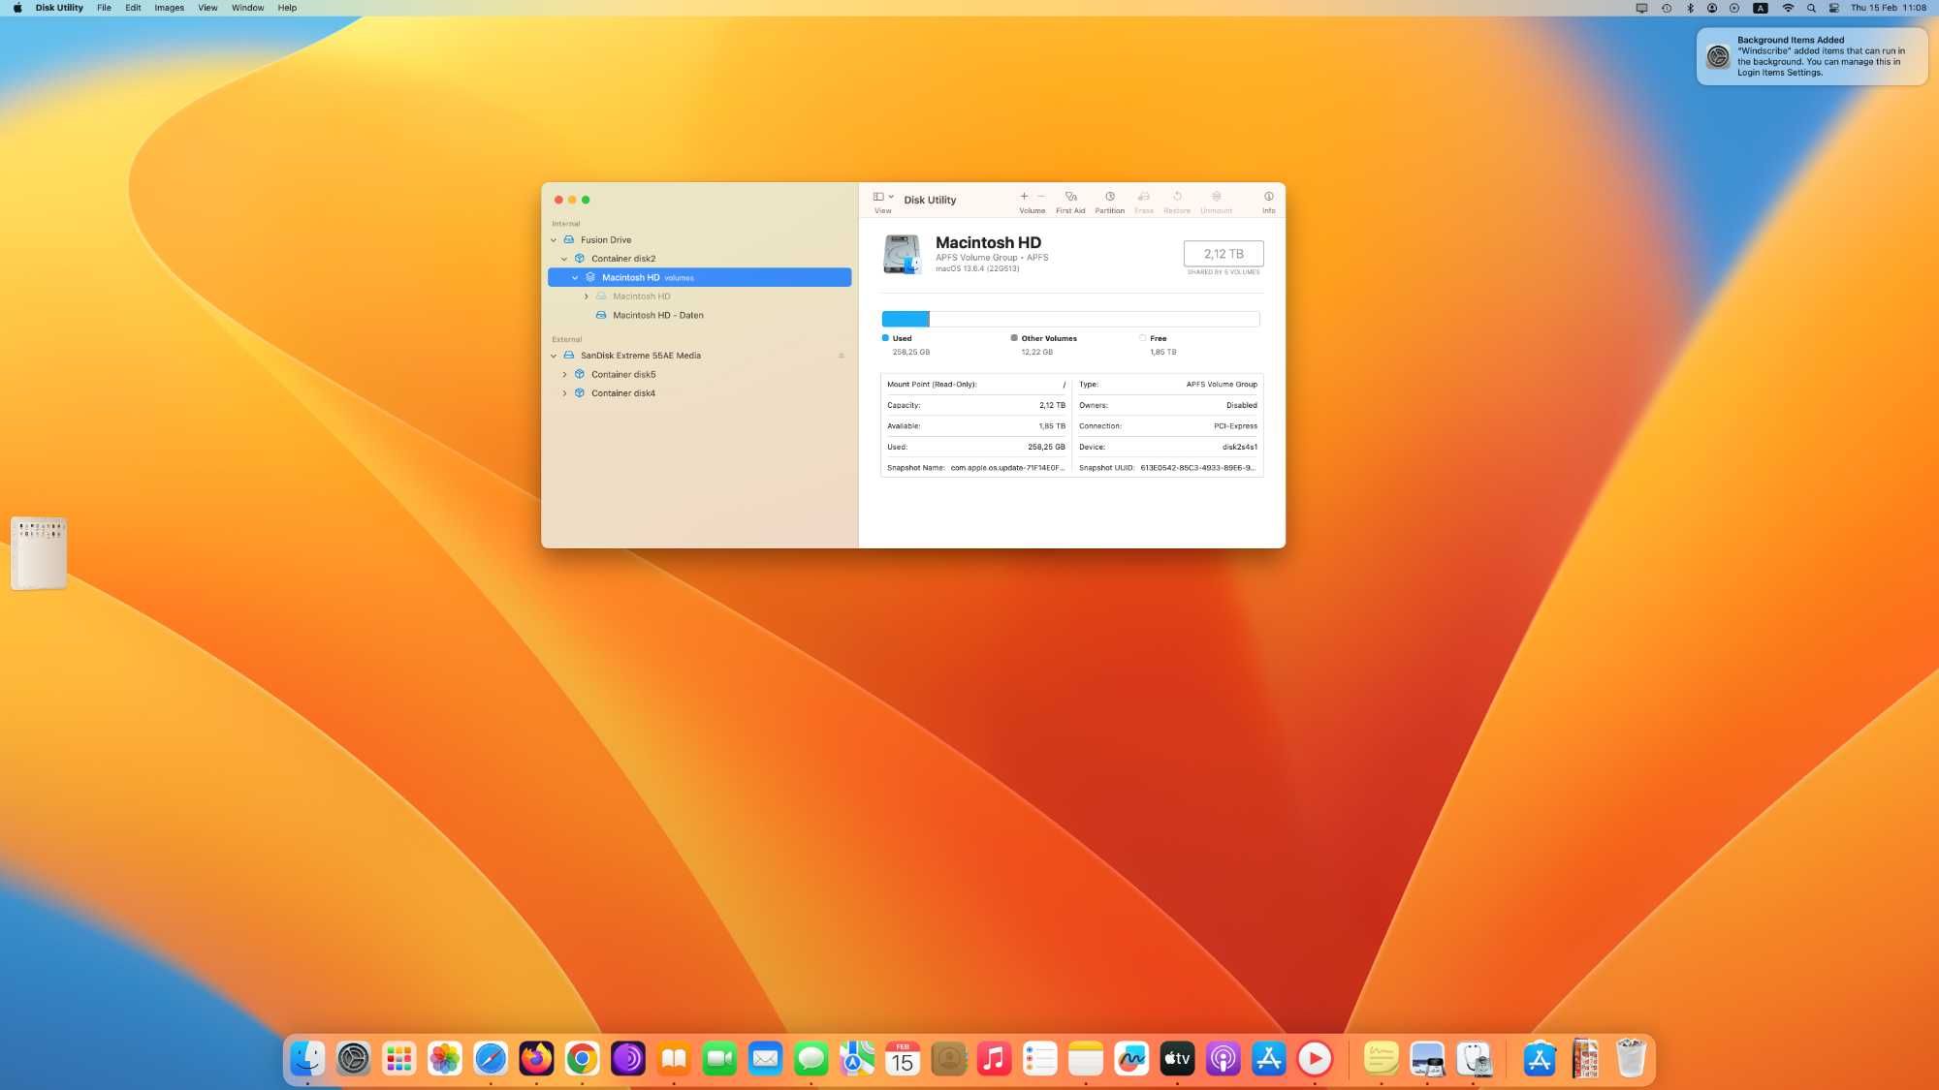
Task: Click the screenshot thumbnail on the desktop
Action: (x=39, y=553)
